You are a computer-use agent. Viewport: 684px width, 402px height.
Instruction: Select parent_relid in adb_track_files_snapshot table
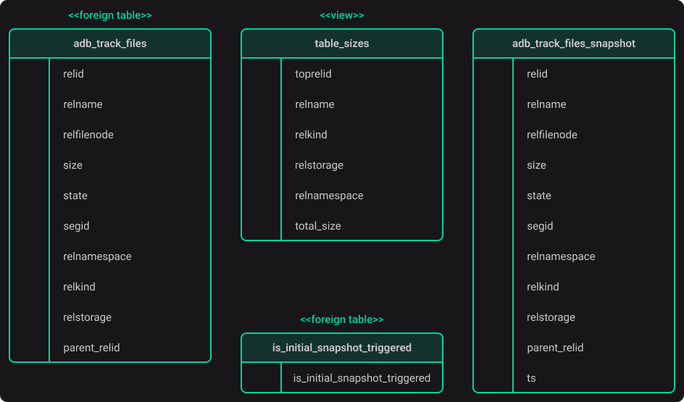pos(555,348)
